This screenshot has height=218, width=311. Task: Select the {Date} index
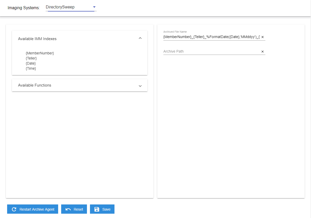pyautogui.click(x=31, y=63)
